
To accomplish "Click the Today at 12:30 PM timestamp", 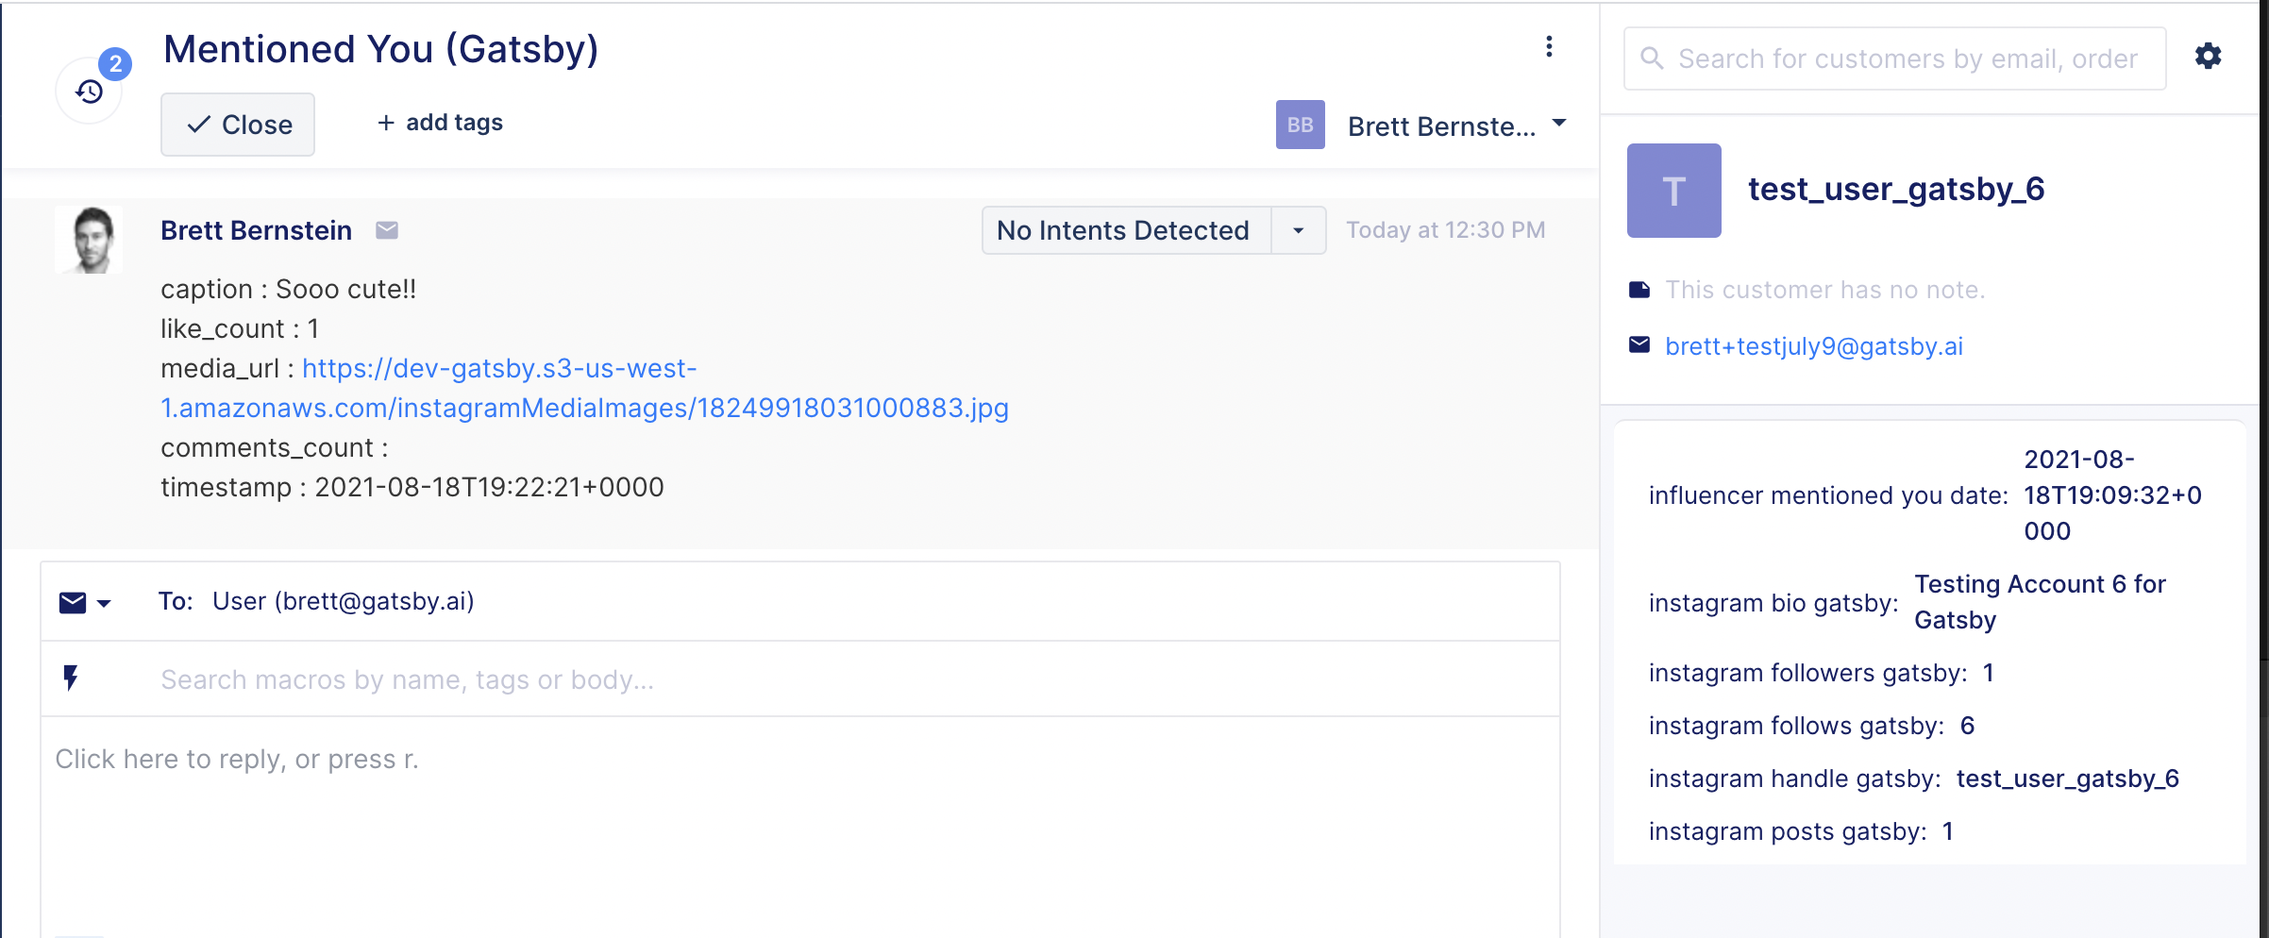I will (1445, 230).
